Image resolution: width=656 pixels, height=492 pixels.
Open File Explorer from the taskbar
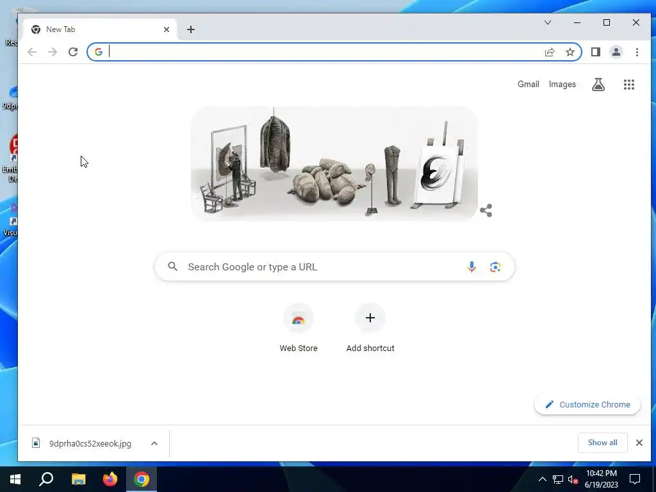coord(78,479)
